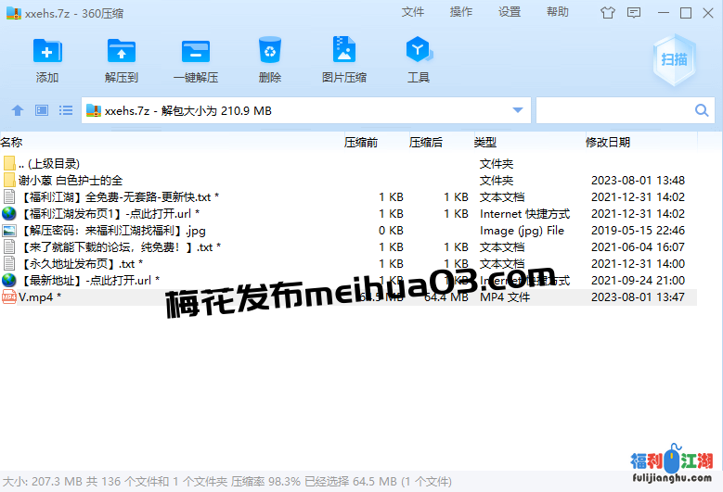
Task: Switch to the large icon view mode
Action: click(x=42, y=110)
